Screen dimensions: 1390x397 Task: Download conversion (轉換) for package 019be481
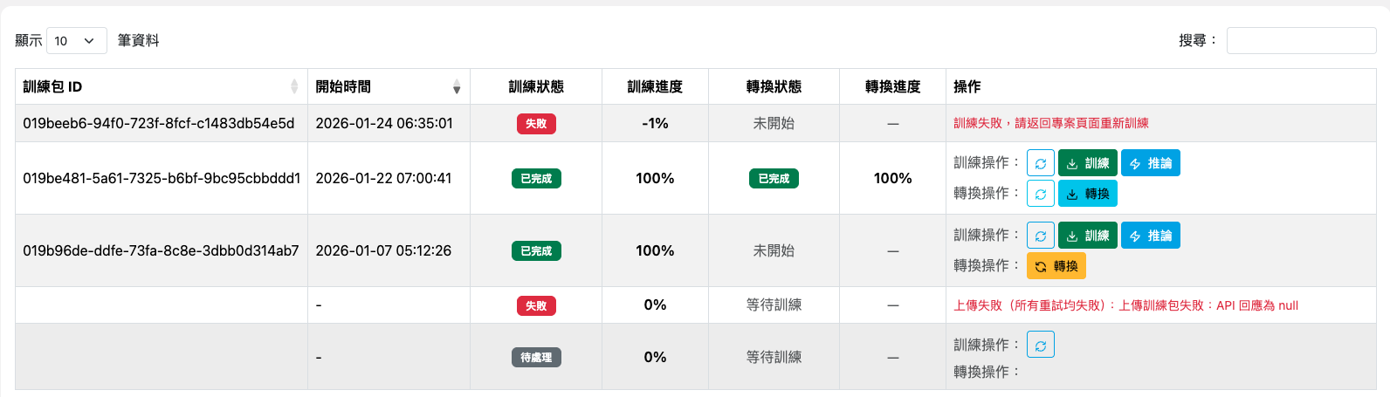pos(1088,194)
